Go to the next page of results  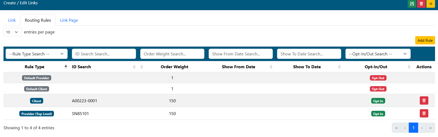(422, 128)
